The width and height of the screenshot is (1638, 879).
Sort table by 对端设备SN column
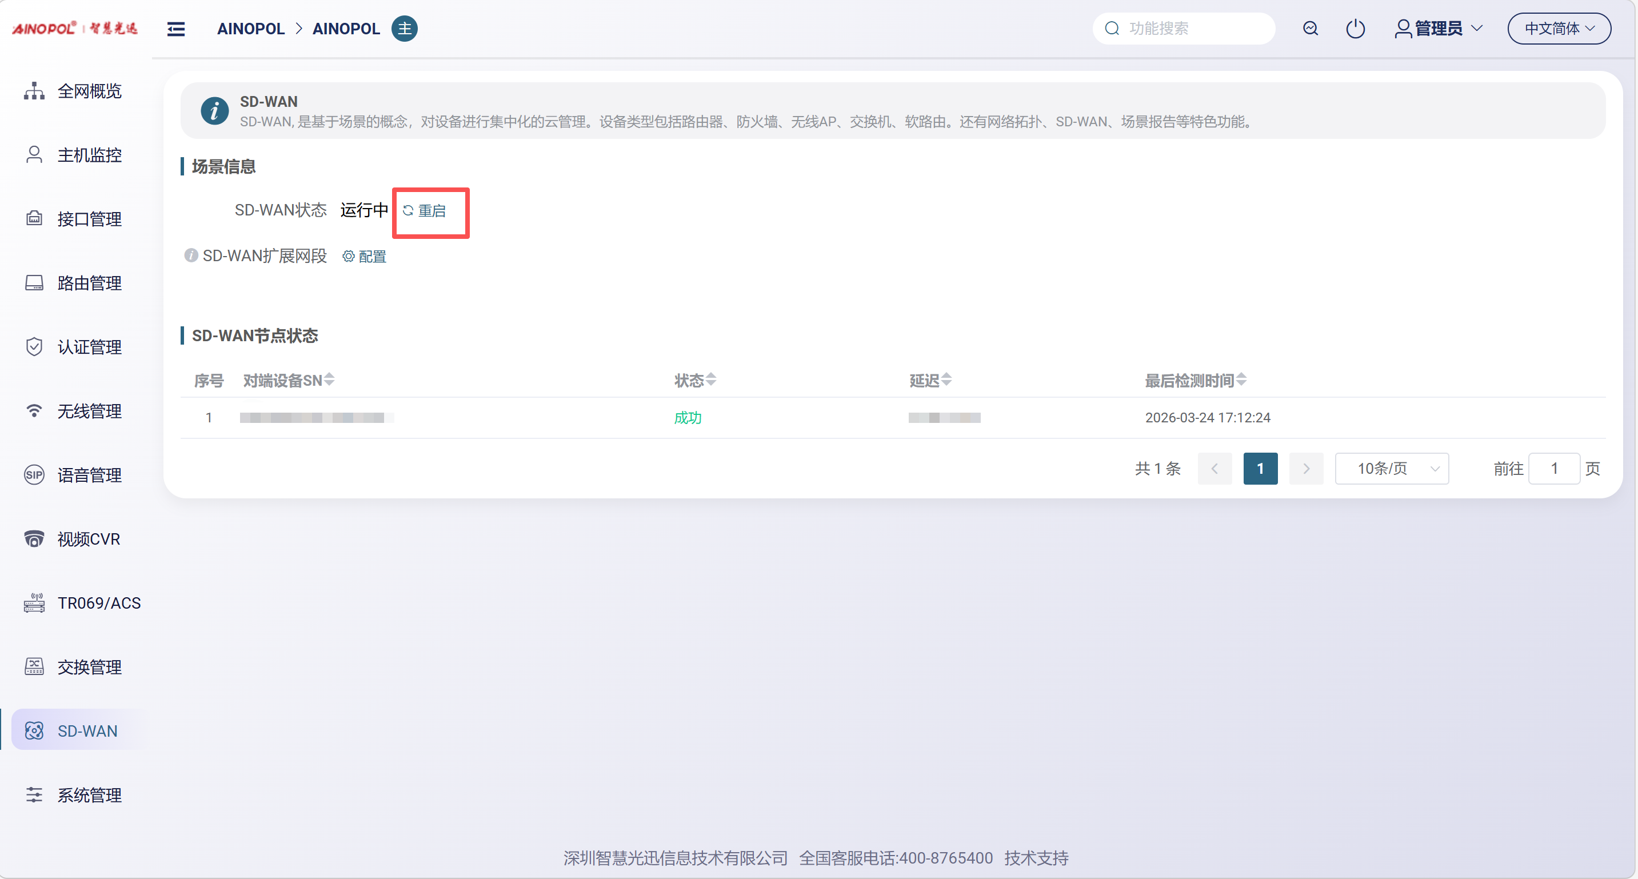click(x=329, y=379)
